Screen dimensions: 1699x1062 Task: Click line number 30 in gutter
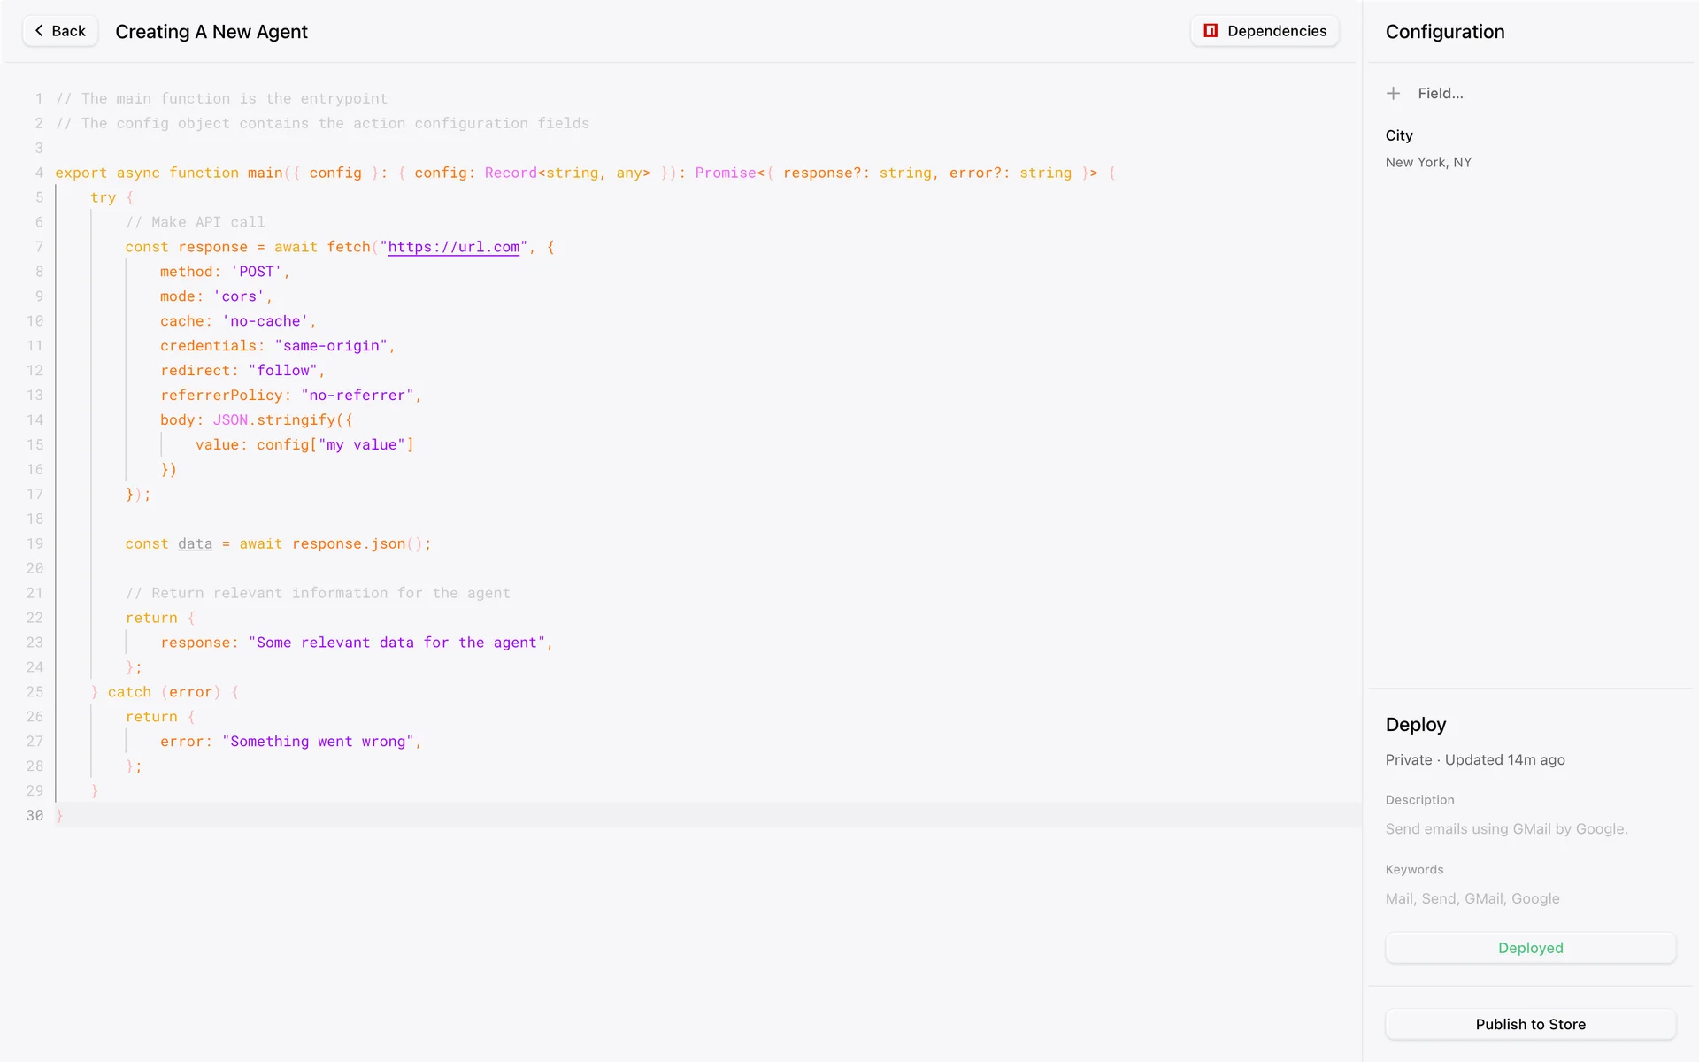(35, 815)
